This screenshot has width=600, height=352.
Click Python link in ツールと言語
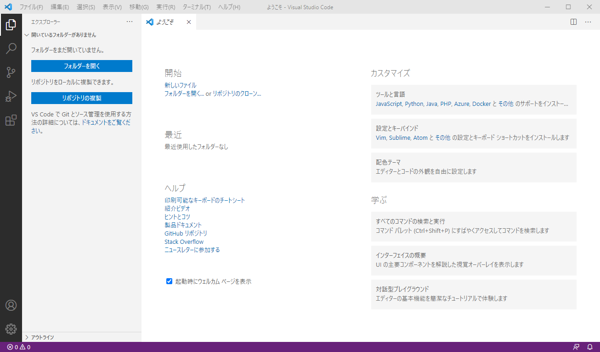tap(414, 104)
